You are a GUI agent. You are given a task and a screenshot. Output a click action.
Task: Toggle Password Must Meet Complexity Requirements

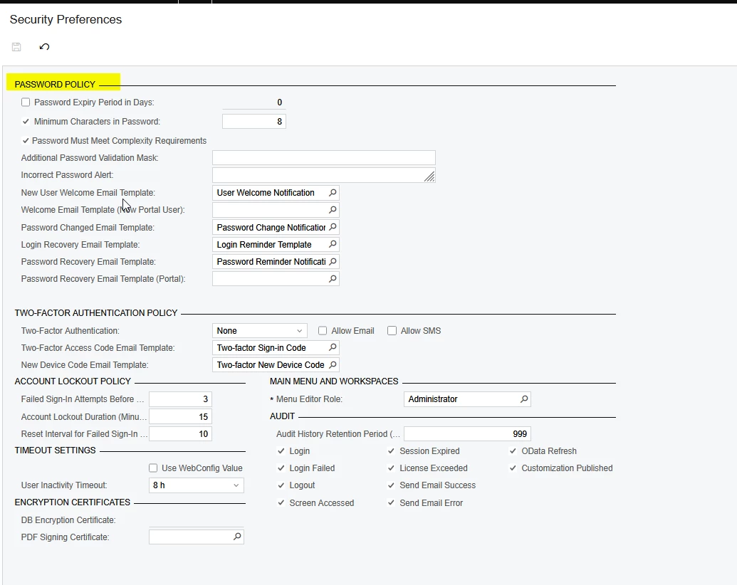click(26, 140)
